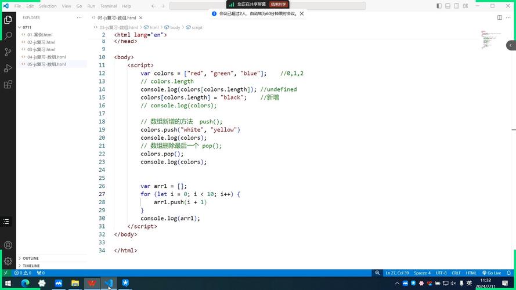Image resolution: width=516 pixels, height=290 pixels.
Task: Open the Extensions view
Action: tap(8, 85)
